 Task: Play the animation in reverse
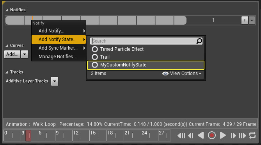(x=201, y=136)
